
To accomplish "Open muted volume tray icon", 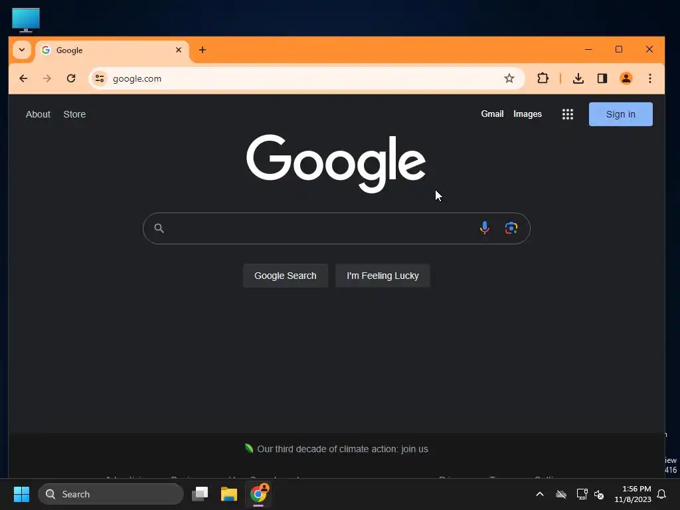I will [x=599, y=494].
